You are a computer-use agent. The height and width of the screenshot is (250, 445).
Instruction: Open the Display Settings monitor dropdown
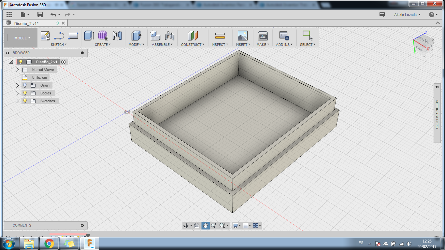point(237,226)
